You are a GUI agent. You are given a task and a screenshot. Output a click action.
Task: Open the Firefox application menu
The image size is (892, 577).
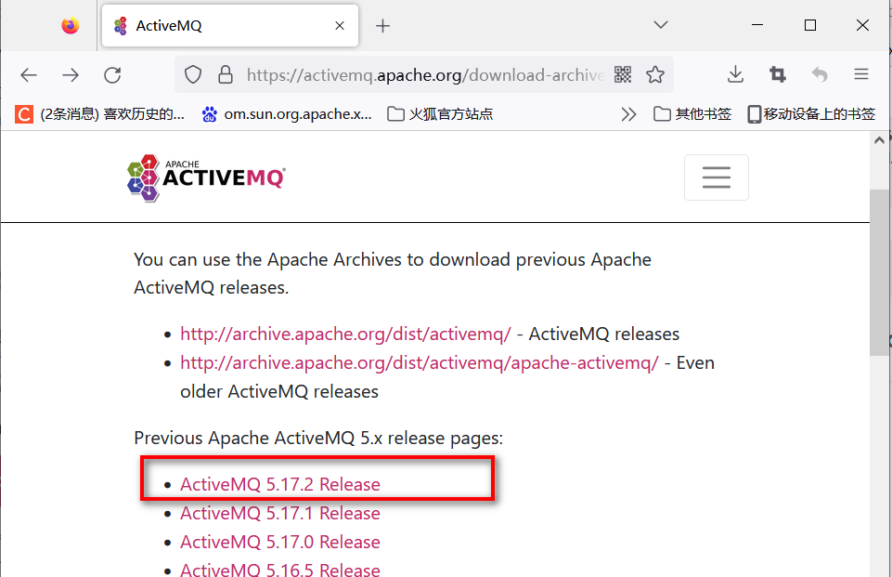tap(861, 74)
